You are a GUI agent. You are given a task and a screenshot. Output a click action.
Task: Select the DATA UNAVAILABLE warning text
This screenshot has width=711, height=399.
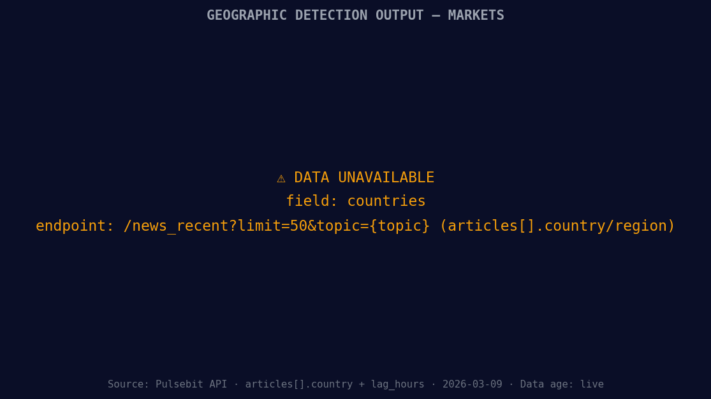[x=364, y=177]
